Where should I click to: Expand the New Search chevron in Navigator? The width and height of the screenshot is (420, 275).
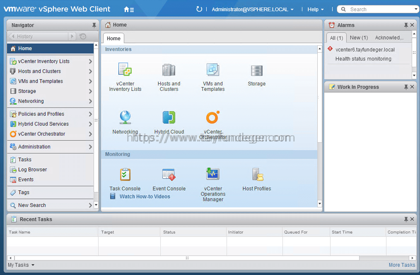90,205
